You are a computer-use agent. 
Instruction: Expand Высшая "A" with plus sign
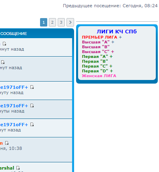[113, 42]
